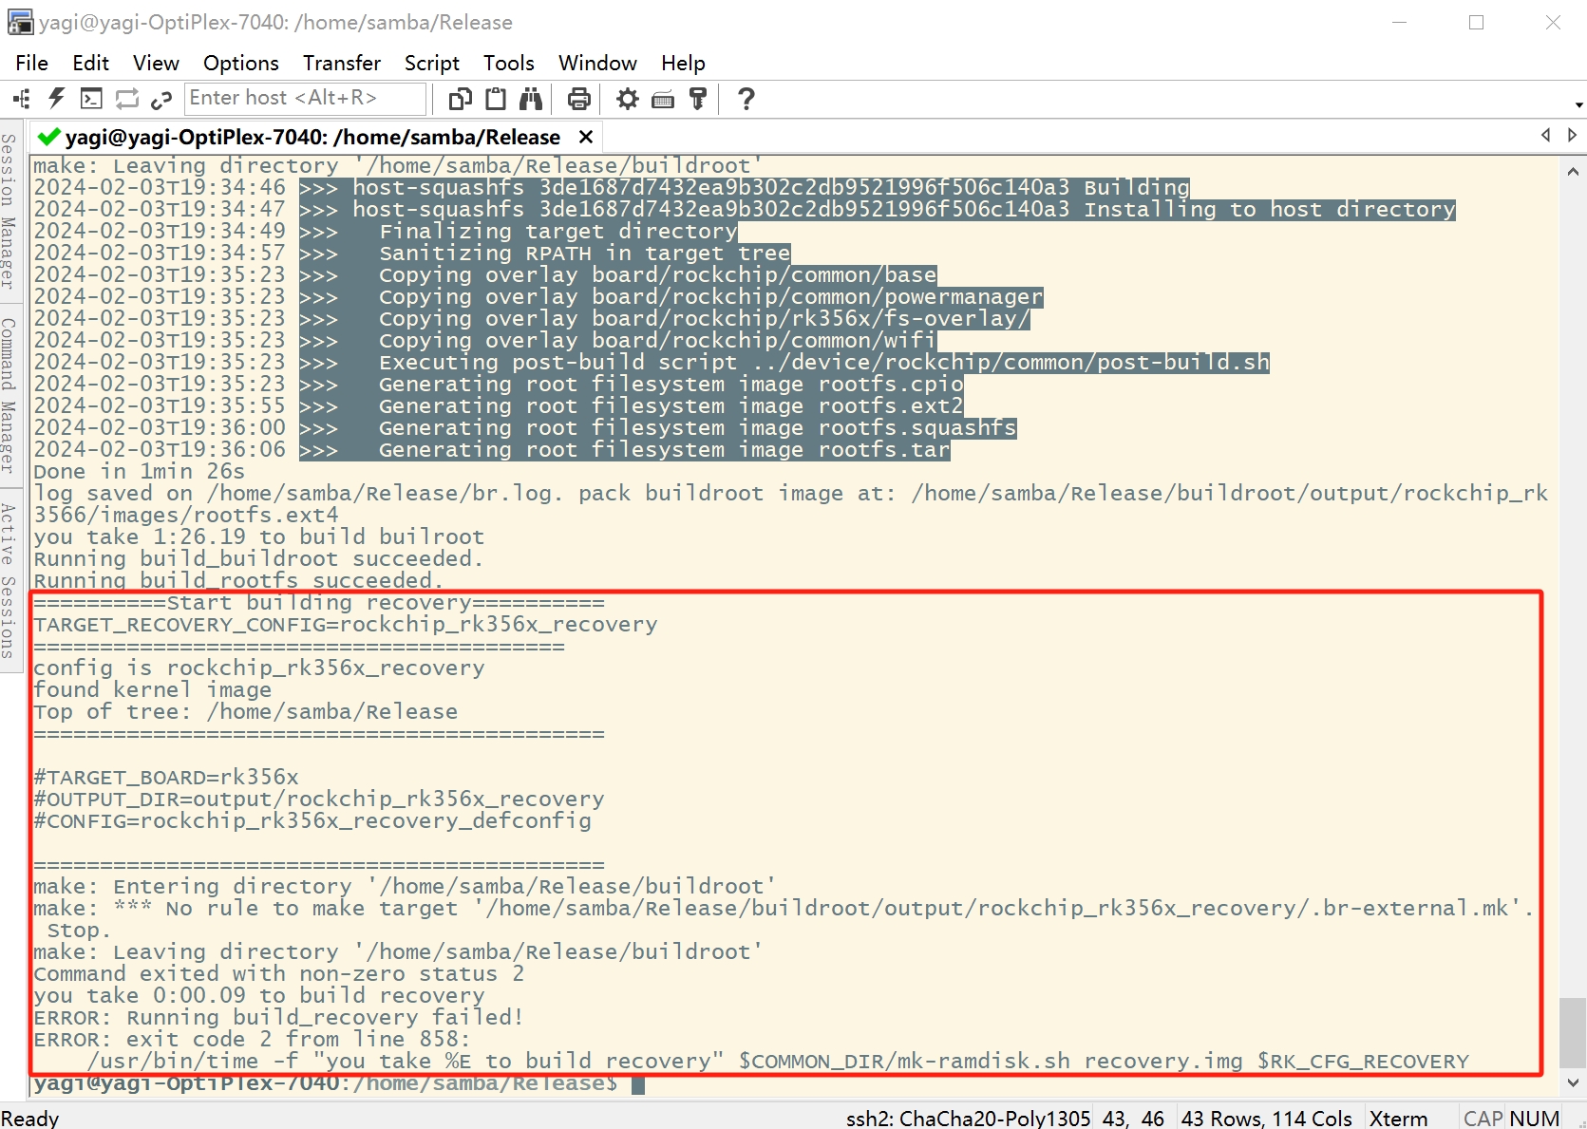Click 'TARGET_RECOVERY_CONFIG=rockchip_rk356x_recovery' line

pyautogui.click(x=346, y=625)
